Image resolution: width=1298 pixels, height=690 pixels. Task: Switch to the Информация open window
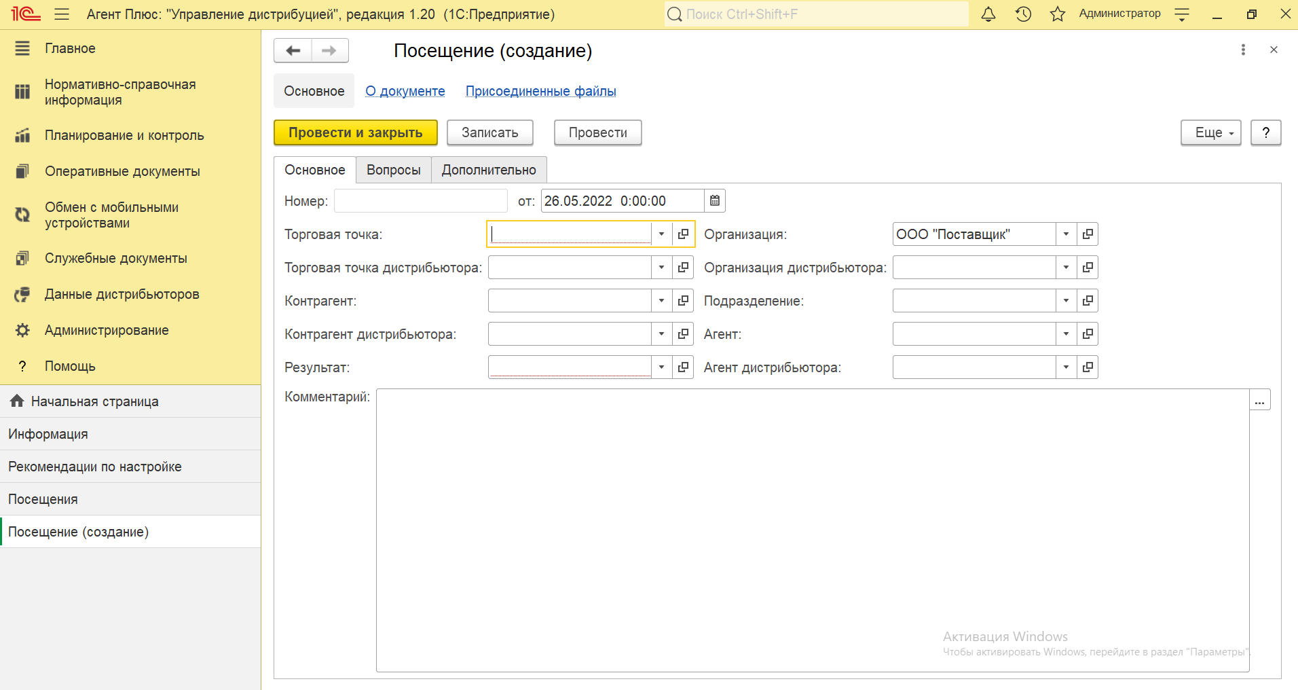pyautogui.click(x=130, y=434)
